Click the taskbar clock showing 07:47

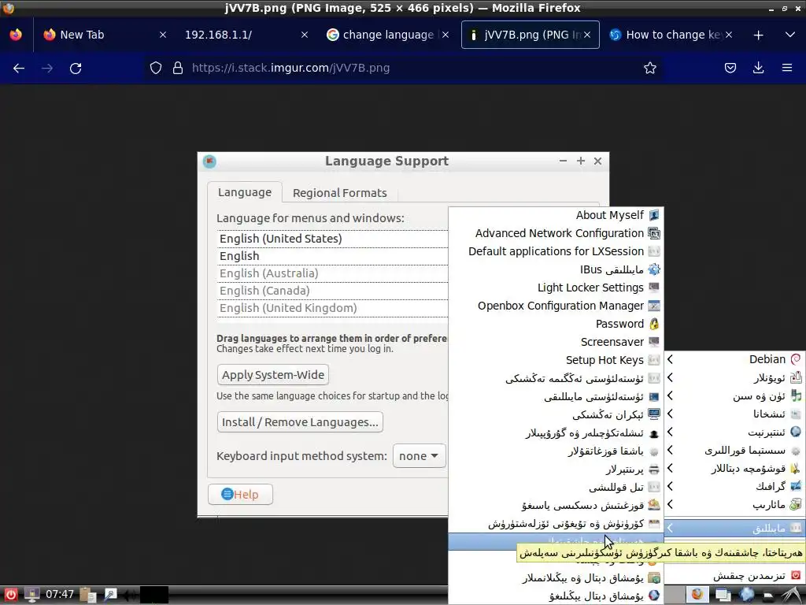click(x=60, y=594)
